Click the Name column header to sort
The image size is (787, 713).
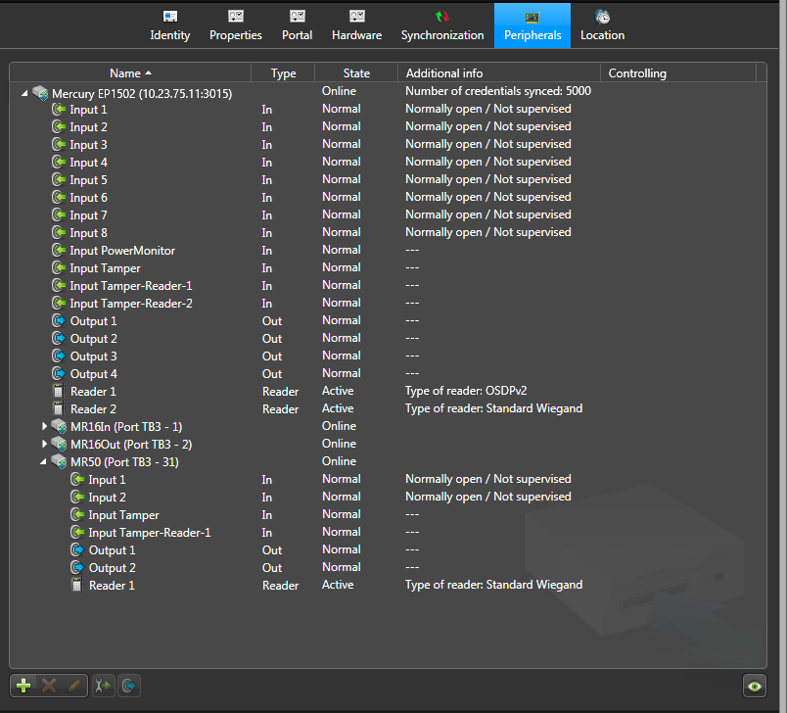tap(125, 72)
